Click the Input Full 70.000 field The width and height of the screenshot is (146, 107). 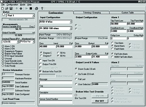click(x=64, y=46)
